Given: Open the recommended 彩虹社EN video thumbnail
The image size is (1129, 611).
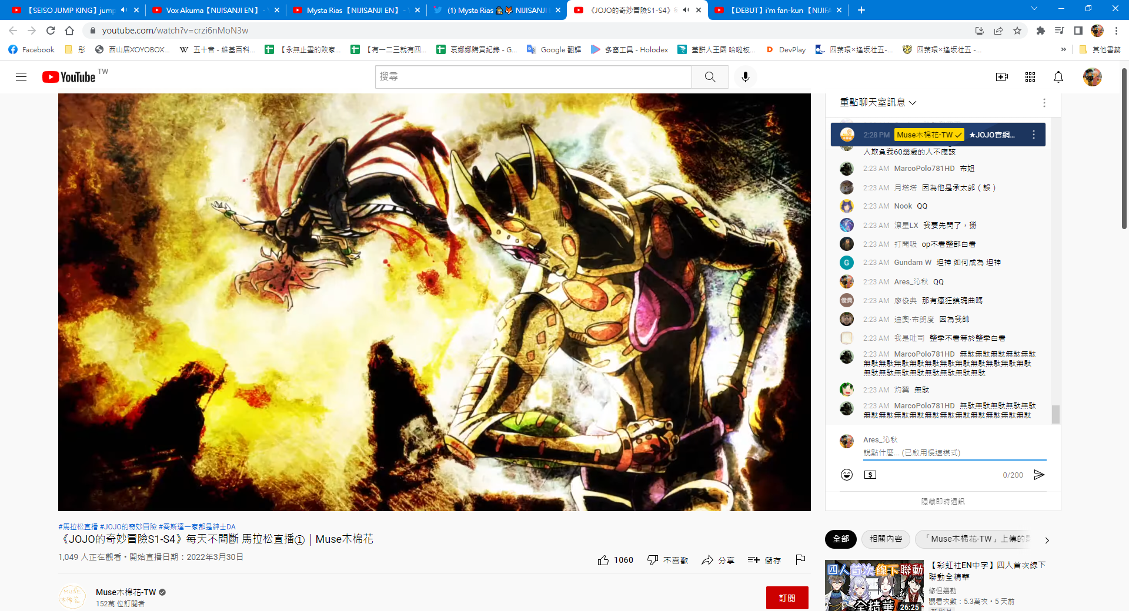Looking at the screenshot, I should (x=874, y=585).
